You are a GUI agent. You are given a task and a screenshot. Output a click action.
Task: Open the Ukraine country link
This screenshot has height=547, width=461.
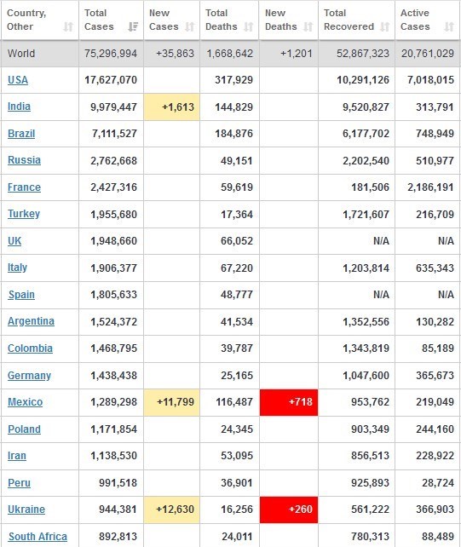click(x=26, y=510)
